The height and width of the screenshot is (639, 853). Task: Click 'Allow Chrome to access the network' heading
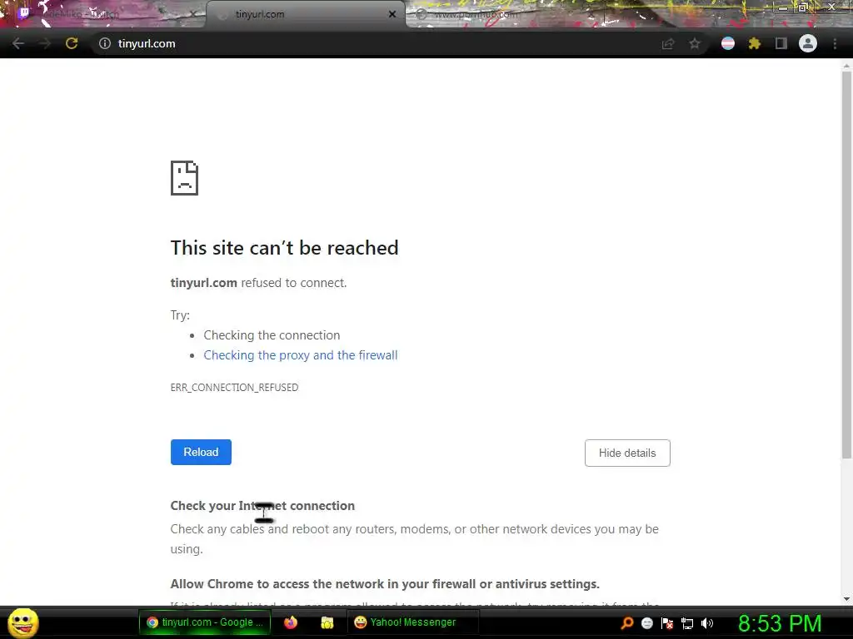click(x=385, y=584)
